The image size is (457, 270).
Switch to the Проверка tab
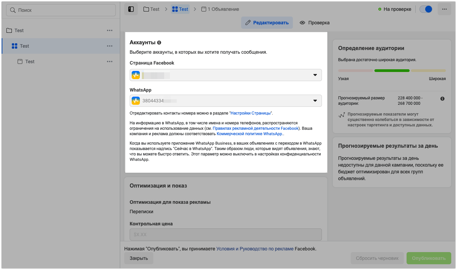tap(314, 23)
